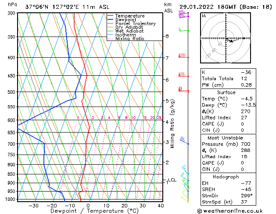This screenshot has height=214, width=276.
Task: Click the Most Unstable Lifted Index value 15
Action: tap(244, 157)
